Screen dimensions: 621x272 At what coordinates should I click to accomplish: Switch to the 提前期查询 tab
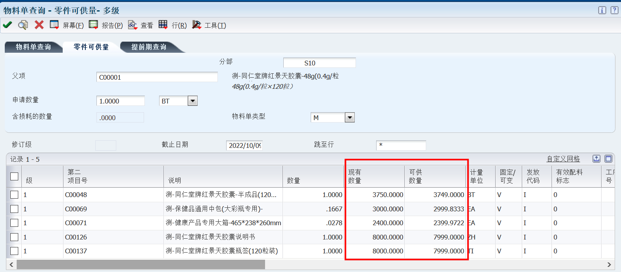coord(149,47)
